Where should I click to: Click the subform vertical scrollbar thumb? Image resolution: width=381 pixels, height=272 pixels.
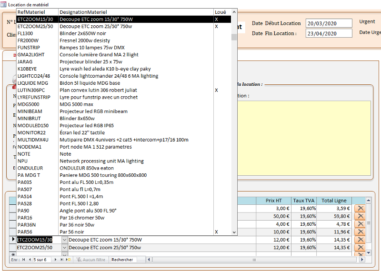(x=368, y=223)
